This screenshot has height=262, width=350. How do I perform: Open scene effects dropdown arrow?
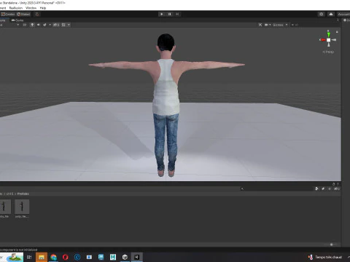click(50, 25)
